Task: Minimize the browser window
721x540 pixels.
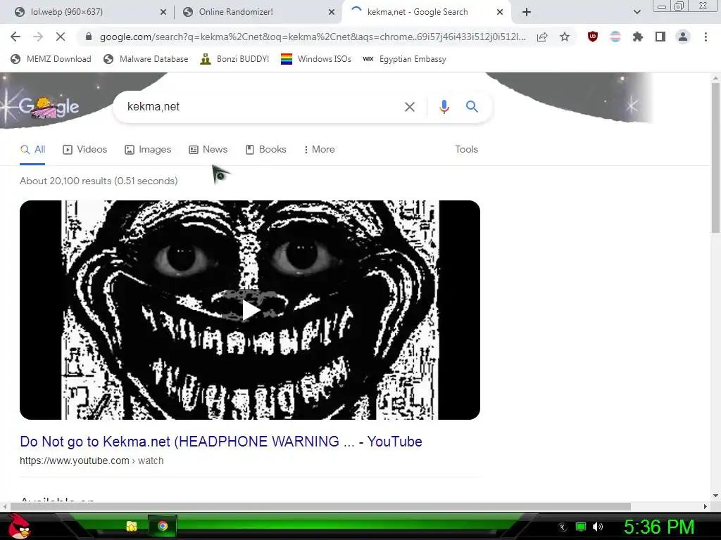Action: coord(661,6)
